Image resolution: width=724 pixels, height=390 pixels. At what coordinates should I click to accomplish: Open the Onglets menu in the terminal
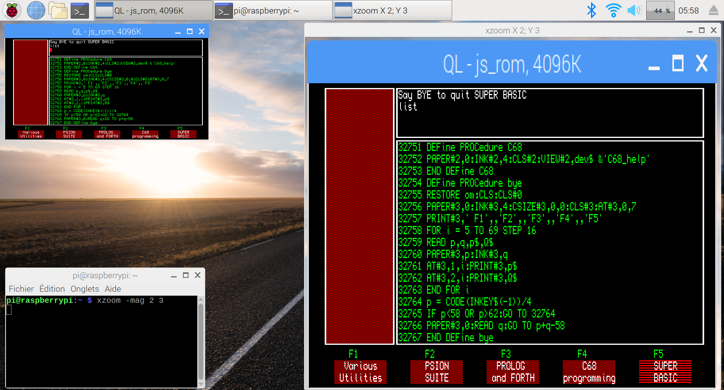pyautogui.click(x=85, y=289)
